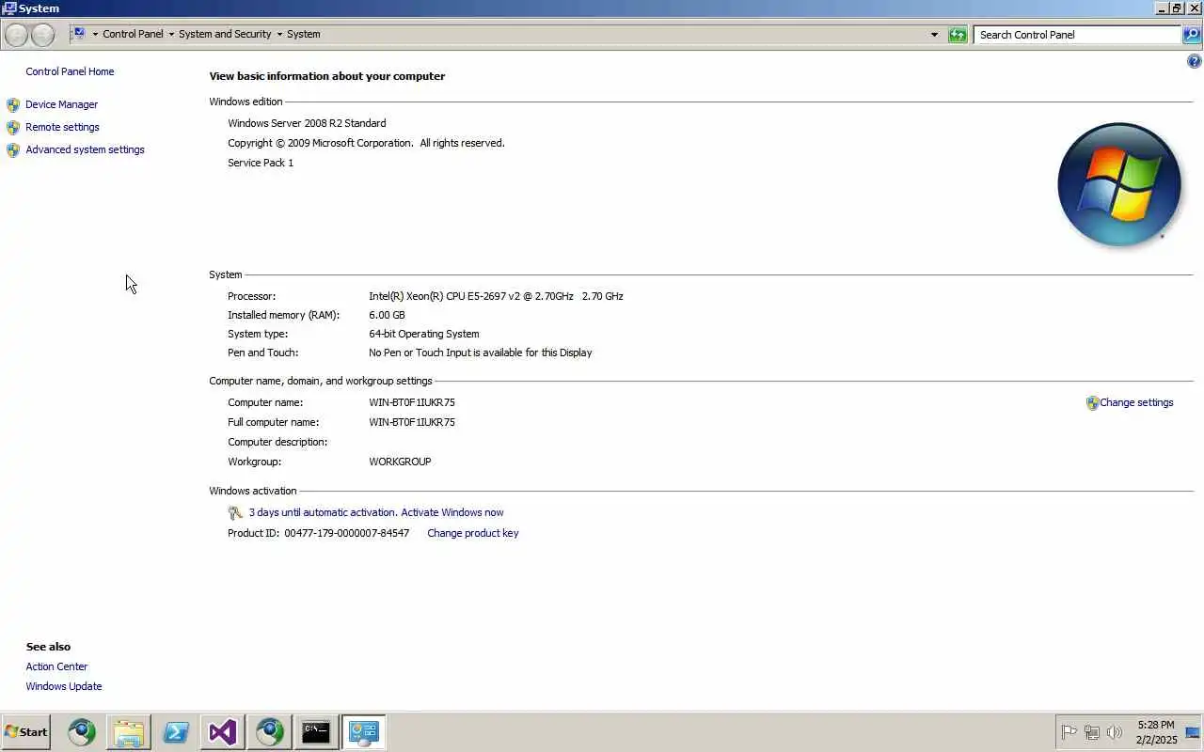Open the help question mark icon

1195,61
